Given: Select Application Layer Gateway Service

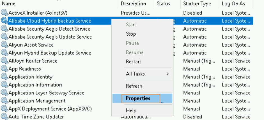Looking at the screenshot, I should (46, 93).
